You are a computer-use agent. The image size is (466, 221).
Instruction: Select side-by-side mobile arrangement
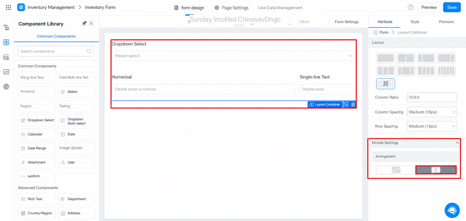[x=436, y=170]
